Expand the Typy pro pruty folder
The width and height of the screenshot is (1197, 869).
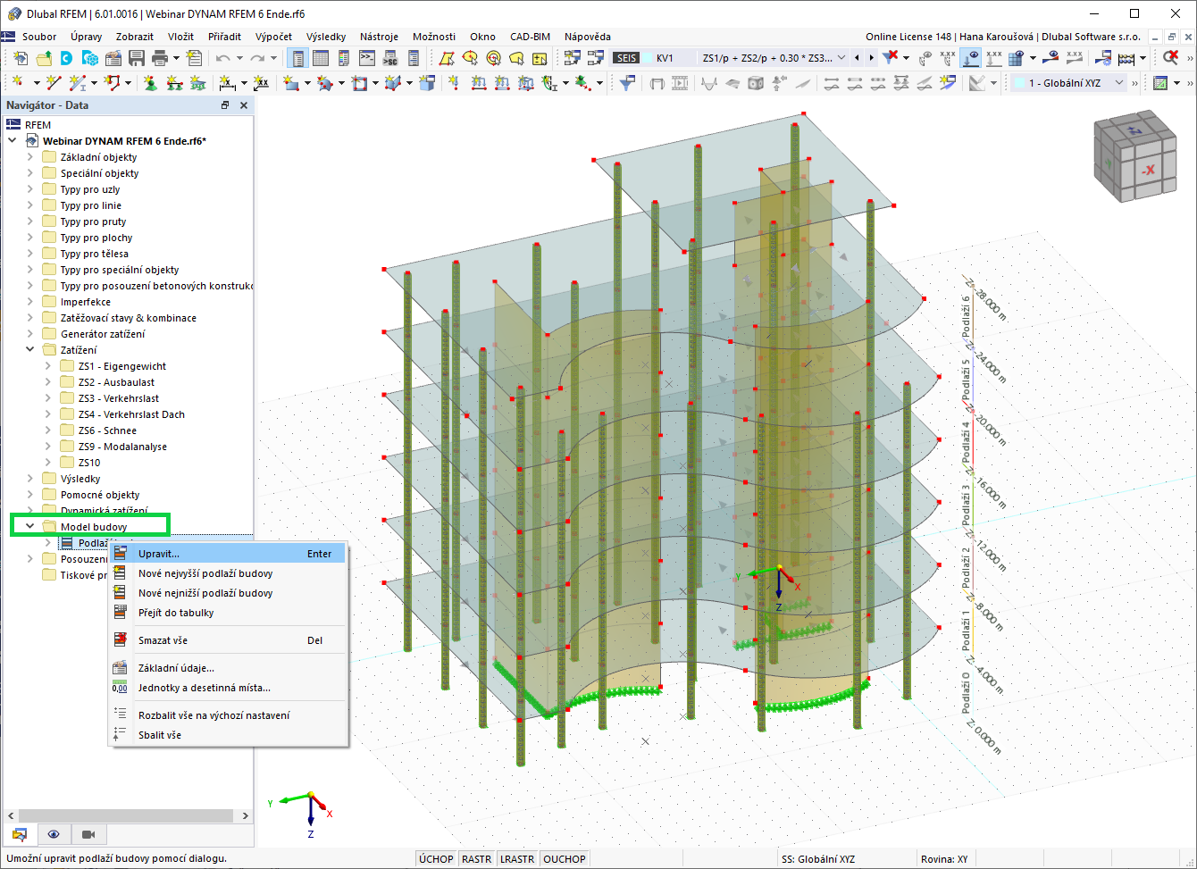pyautogui.click(x=29, y=221)
